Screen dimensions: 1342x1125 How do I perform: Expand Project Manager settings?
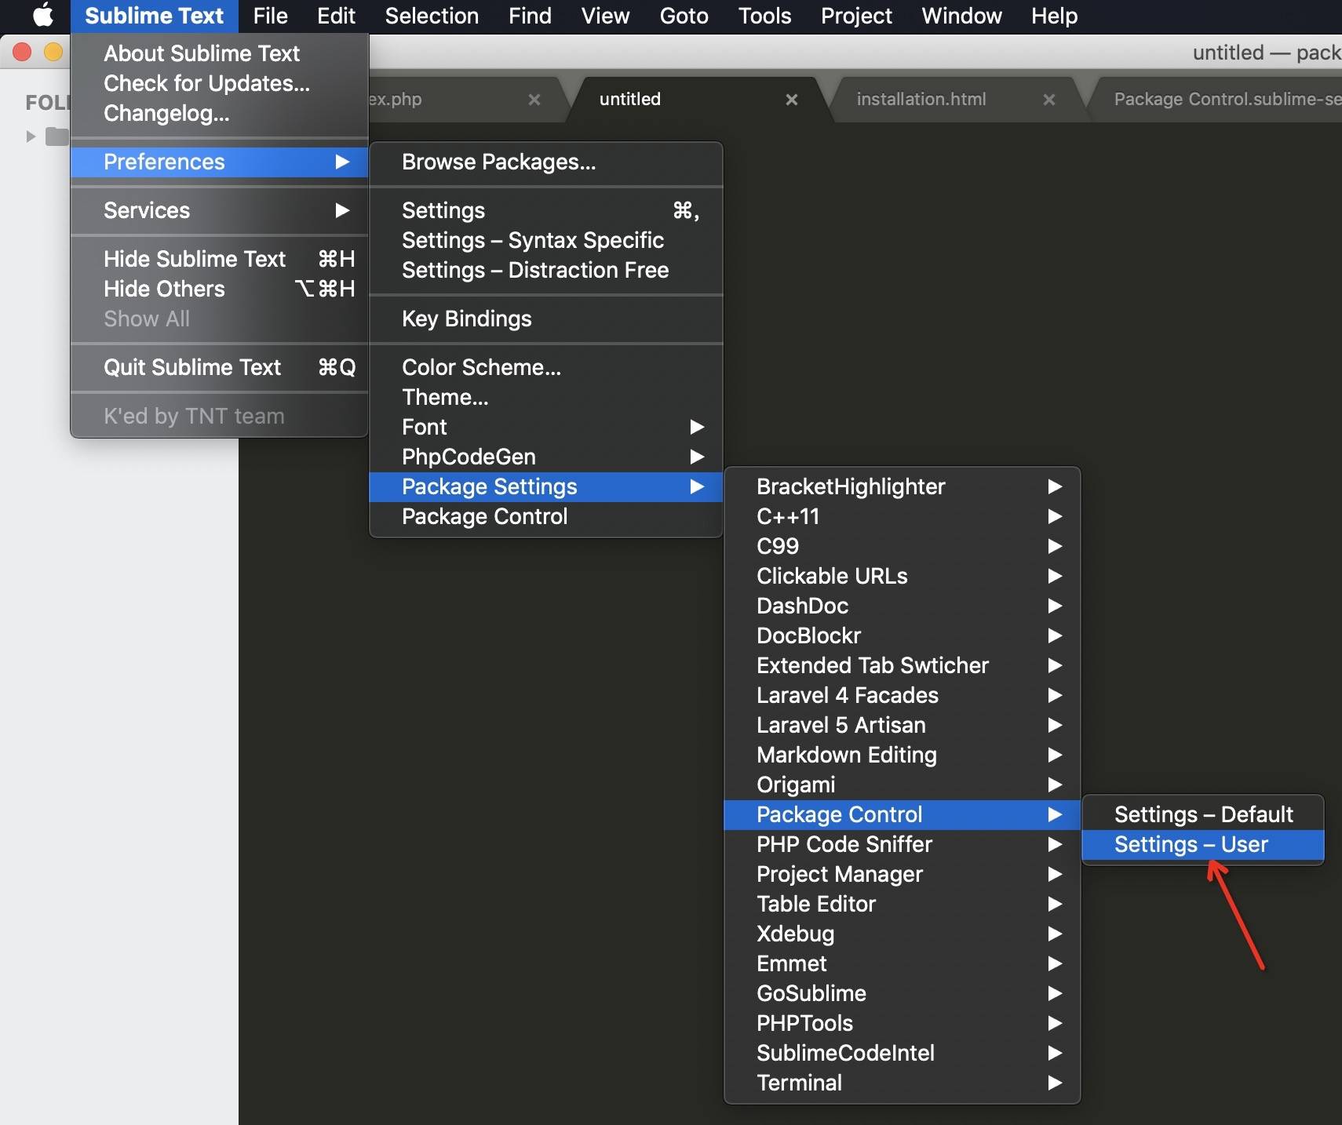coord(902,874)
